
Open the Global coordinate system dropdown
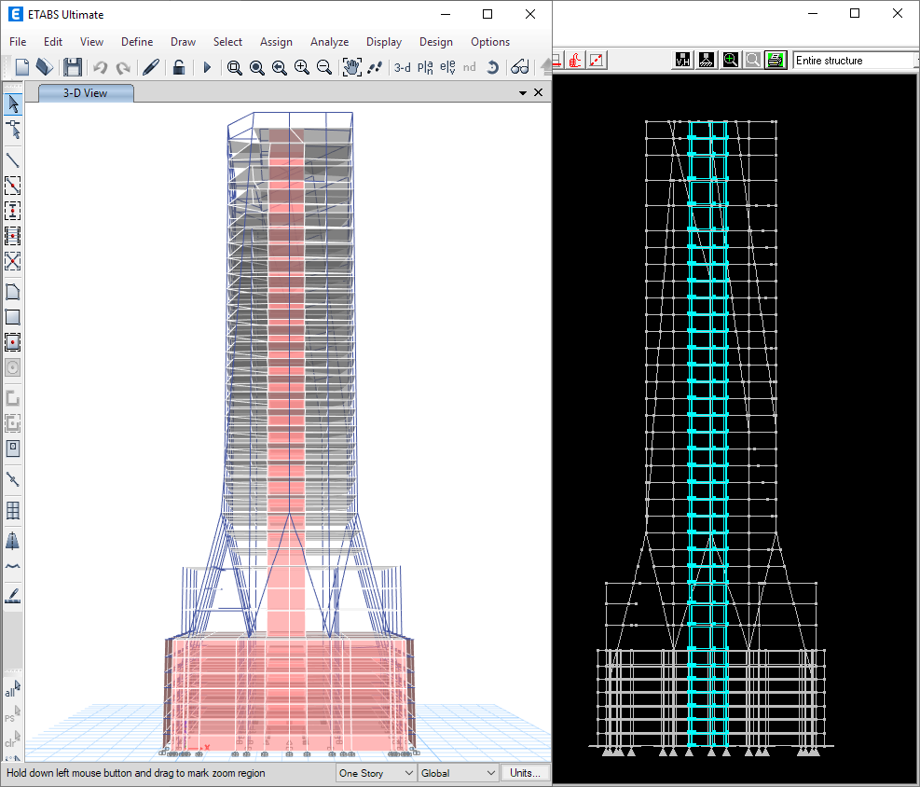[x=458, y=773]
